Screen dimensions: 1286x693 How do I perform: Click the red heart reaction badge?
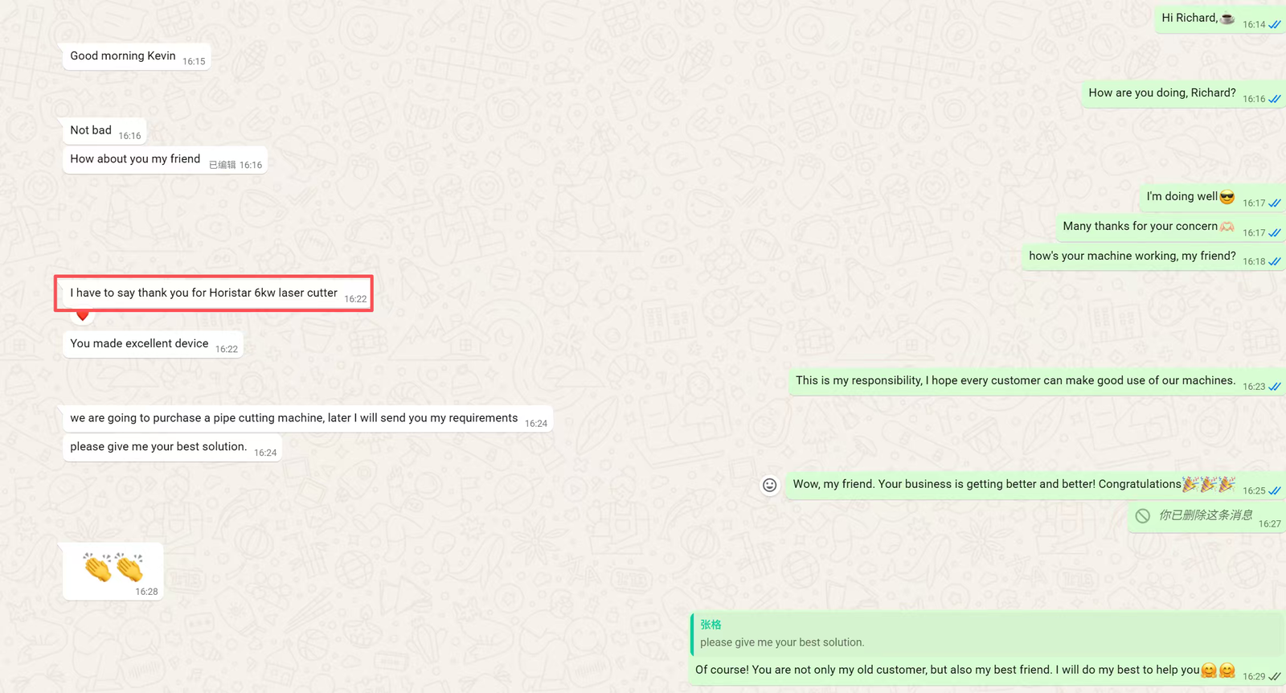click(82, 316)
